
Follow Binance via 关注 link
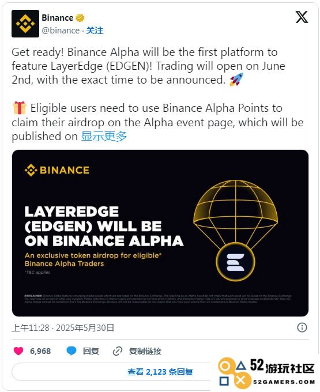click(95, 31)
